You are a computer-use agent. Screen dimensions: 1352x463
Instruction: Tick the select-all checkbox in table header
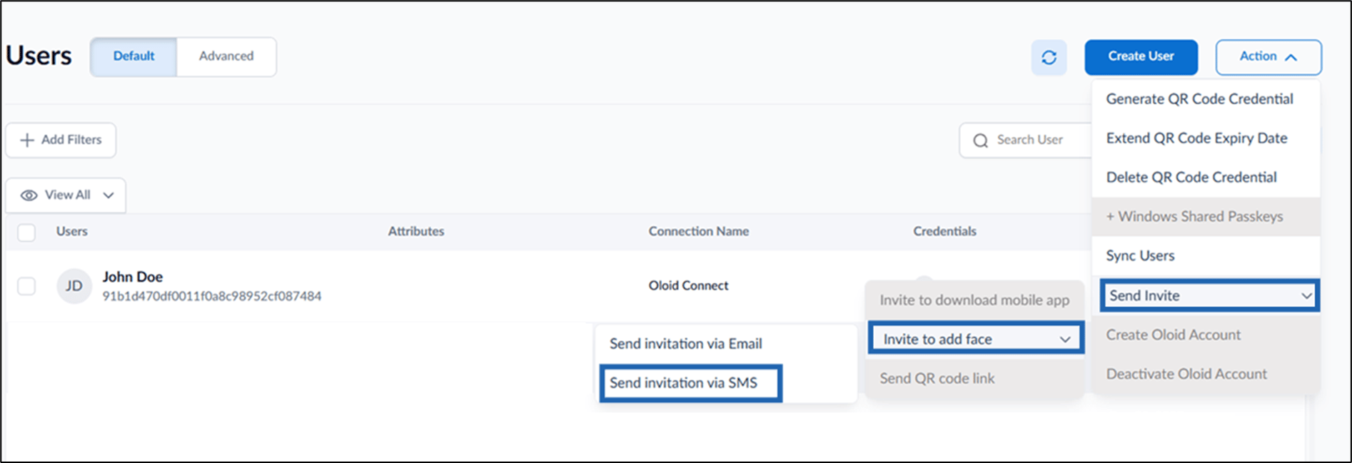[x=26, y=232]
